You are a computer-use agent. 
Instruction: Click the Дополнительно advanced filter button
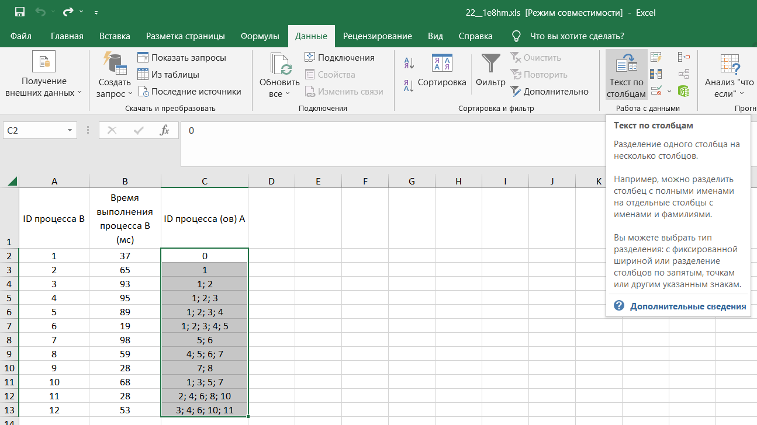point(549,92)
